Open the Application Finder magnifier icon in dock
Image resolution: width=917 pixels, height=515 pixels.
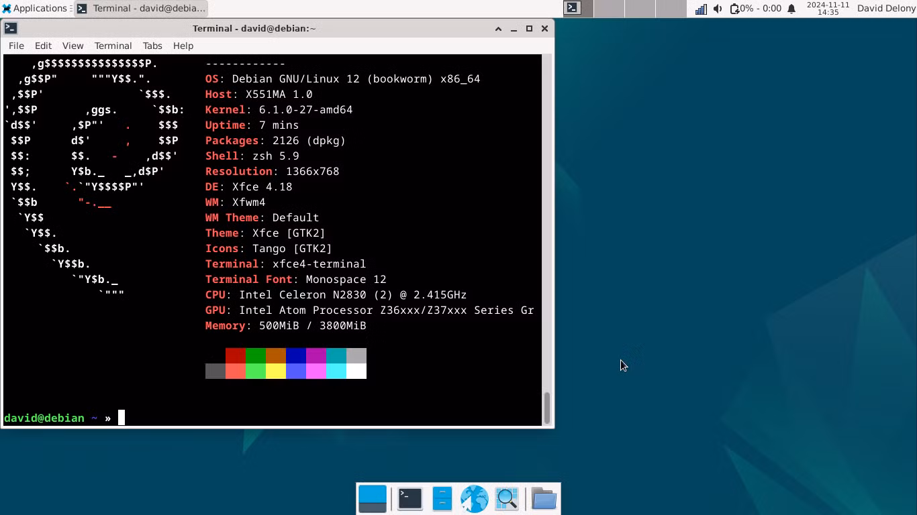(x=507, y=499)
